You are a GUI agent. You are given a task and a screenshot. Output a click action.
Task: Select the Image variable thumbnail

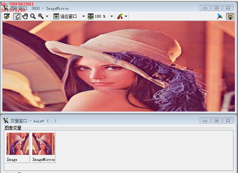pyautogui.click(x=18, y=147)
